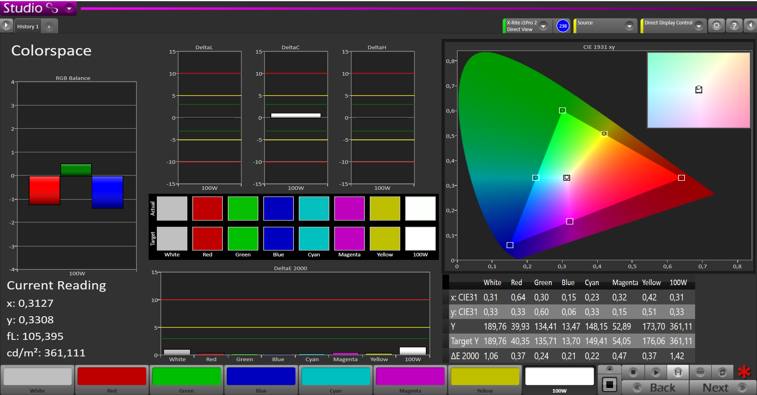This screenshot has height=395, width=757.
Task: Click the refresh arrows icon
Action: point(722,372)
